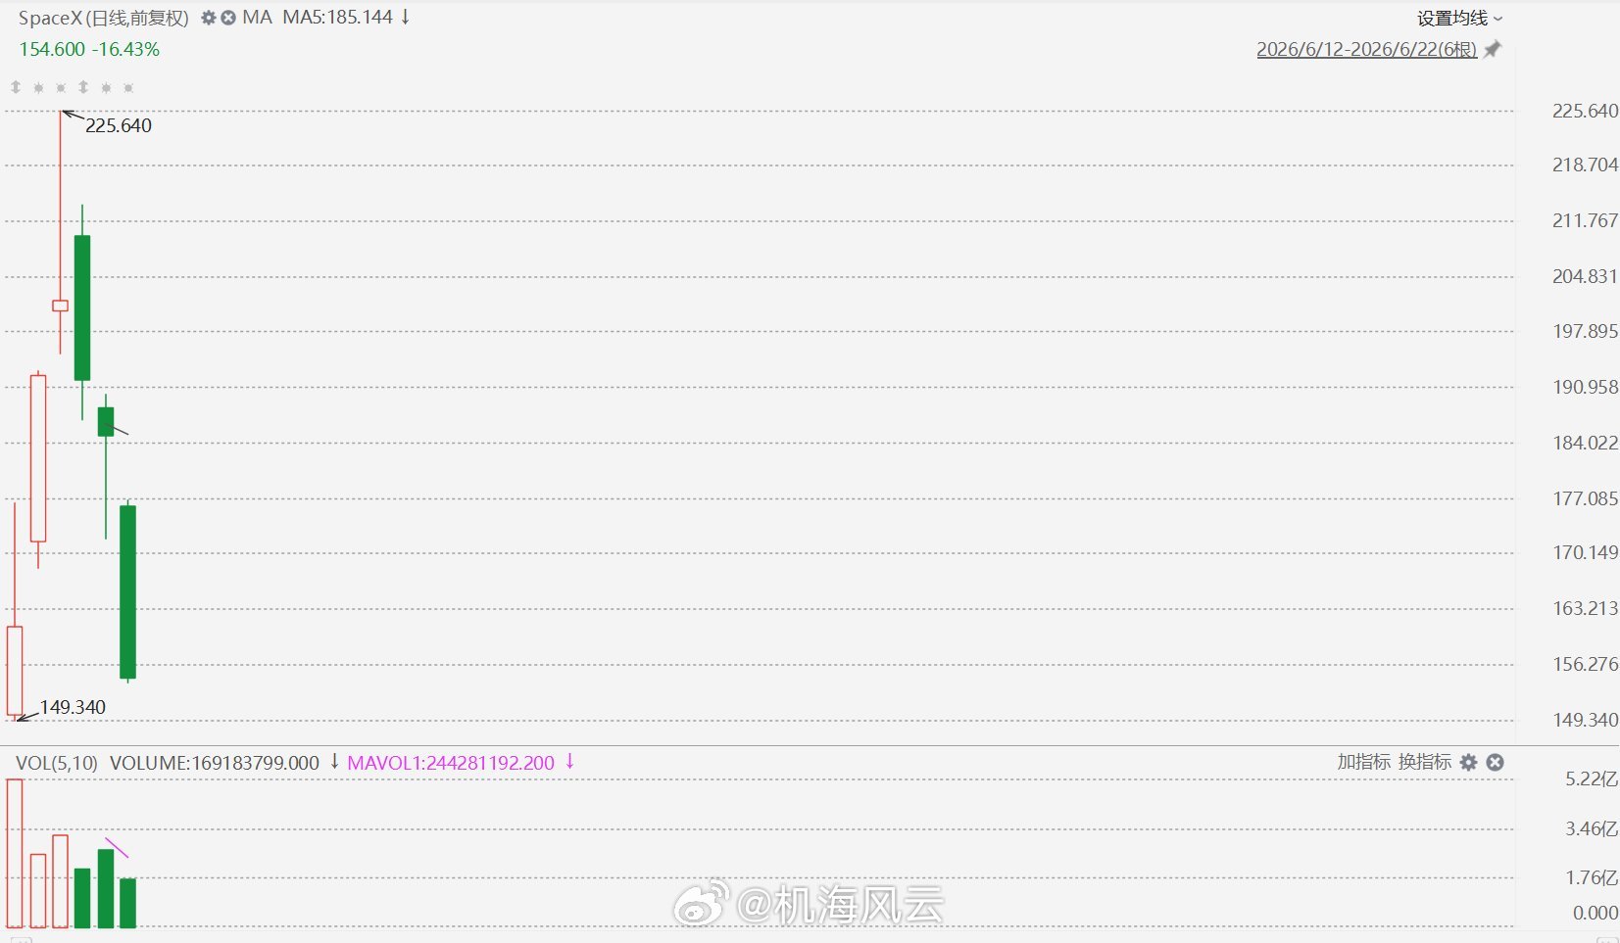Click the SpaceX (日线,前复权) title

click(104, 18)
